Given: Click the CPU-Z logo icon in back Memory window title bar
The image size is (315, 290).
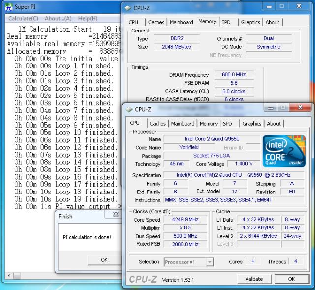Looking at the screenshot, I should pos(128,8).
